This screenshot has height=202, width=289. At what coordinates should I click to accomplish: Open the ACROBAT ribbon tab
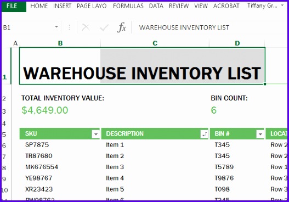[226, 6]
